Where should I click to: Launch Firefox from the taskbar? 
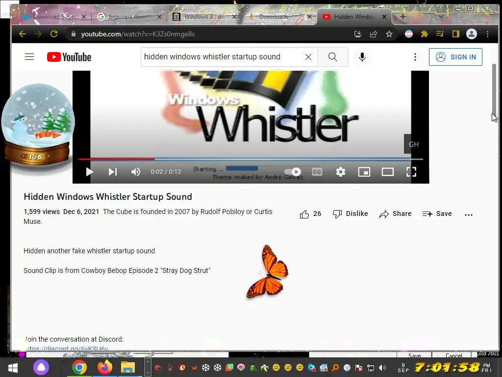point(104,367)
